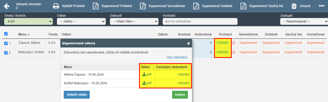Screen dimensions: 328x102
Task: Click the Vygenerovať Dodatok toolbar label
Action: (218, 6)
